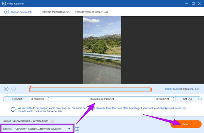Click the source file name VID20220502084252.mp4
The height and width of the screenshot is (133, 204).
tap(56, 12)
